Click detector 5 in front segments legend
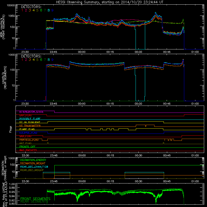Screen dimensions: 207x207 (x=37, y=10)
